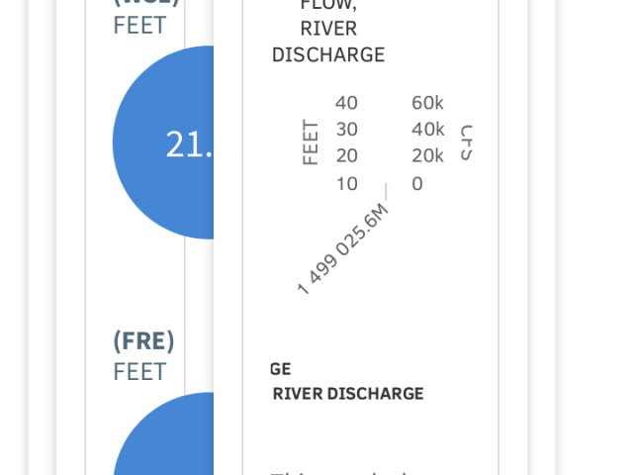Click the DISCHARGE chart title text
633x475 pixels.
point(328,55)
